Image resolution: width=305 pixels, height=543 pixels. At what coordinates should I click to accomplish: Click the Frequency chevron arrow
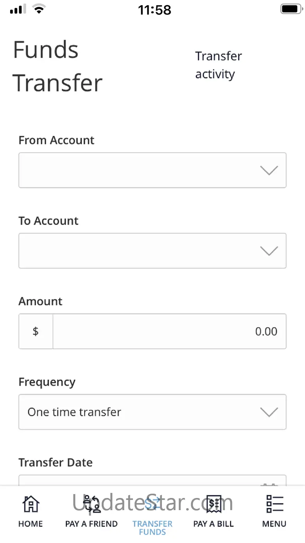(269, 412)
